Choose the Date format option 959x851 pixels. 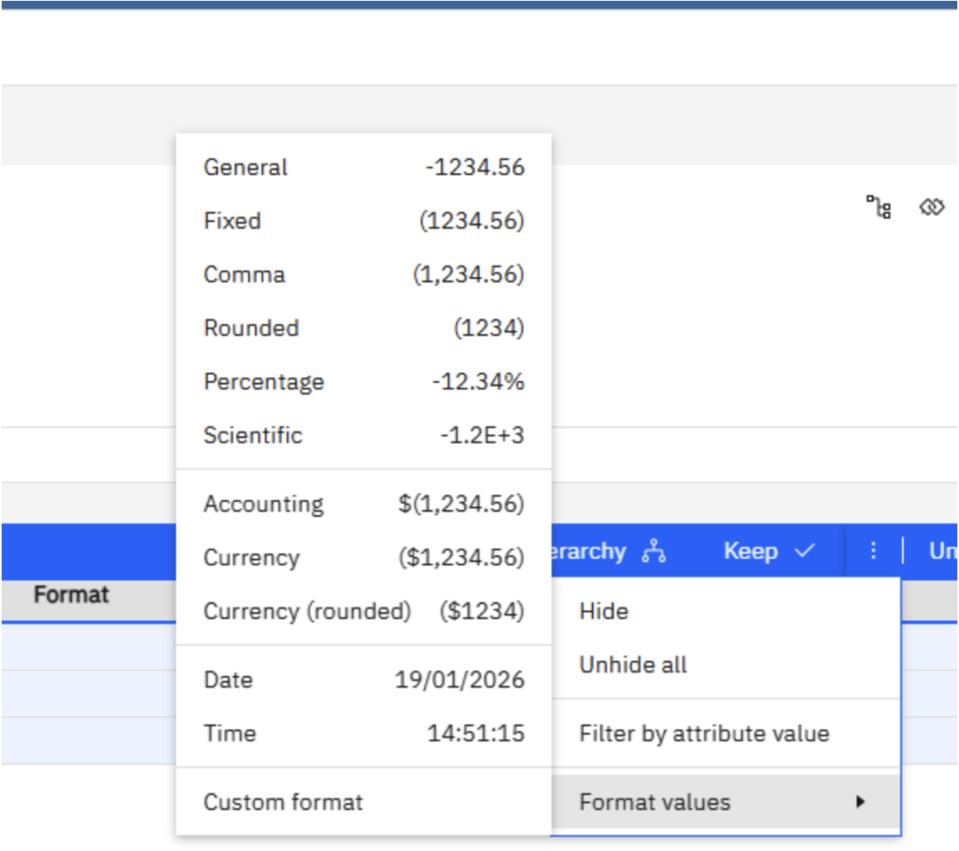[363, 680]
